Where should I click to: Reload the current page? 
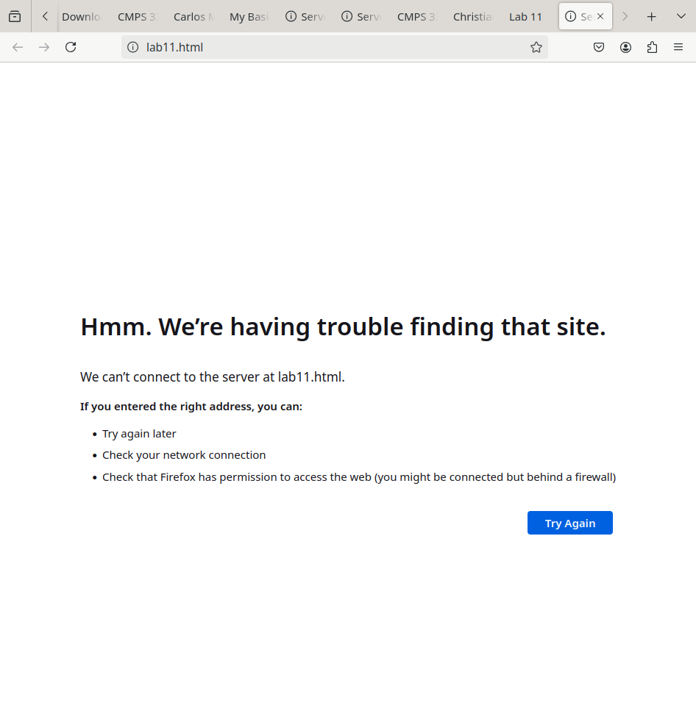coord(71,47)
